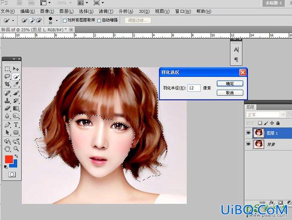Select the Brush tool
Screen dimensions: 292x220
pyautogui.click(x=16, y=93)
